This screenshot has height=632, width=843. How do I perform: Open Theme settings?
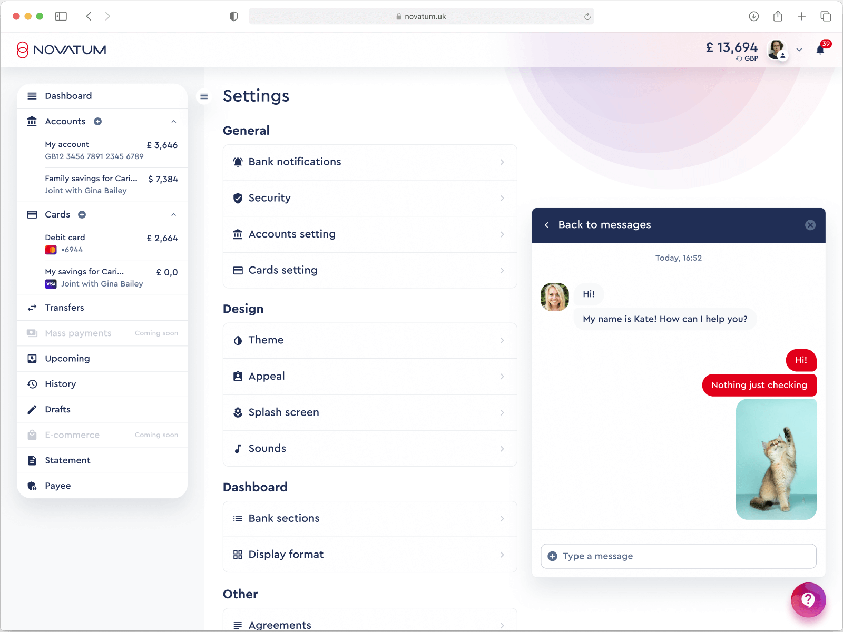coord(370,340)
